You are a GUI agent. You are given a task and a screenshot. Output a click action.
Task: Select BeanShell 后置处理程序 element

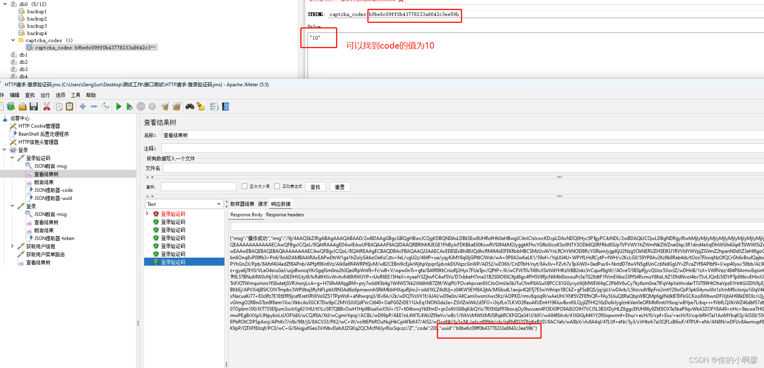tap(43, 134)
